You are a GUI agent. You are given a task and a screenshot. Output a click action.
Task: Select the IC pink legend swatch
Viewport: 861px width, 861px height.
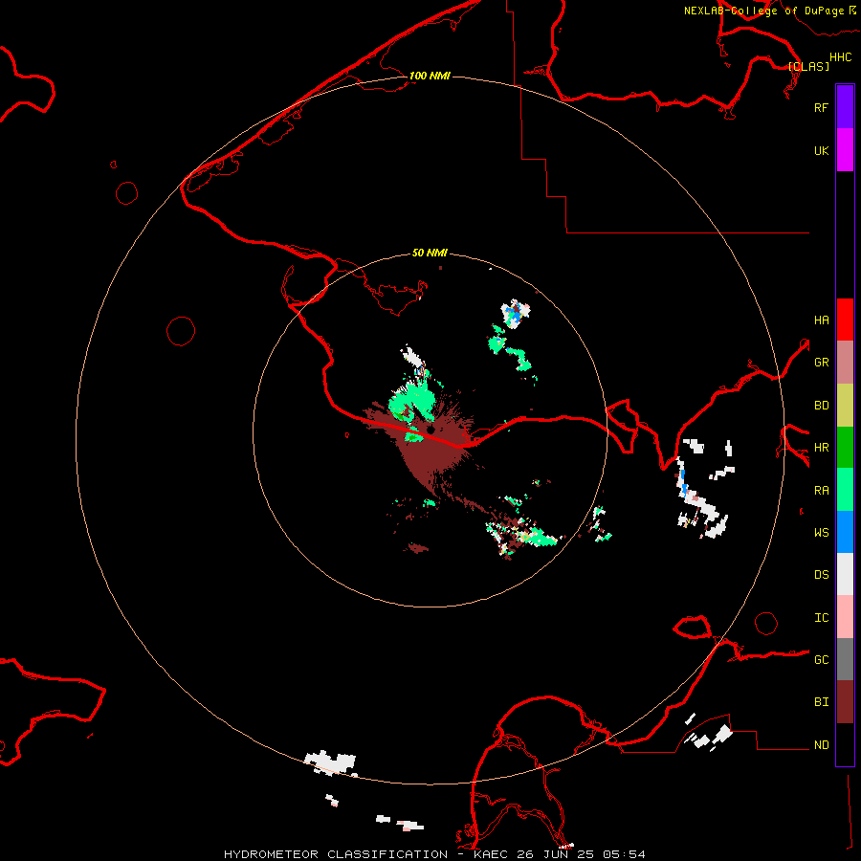click(x=845, y=617)
